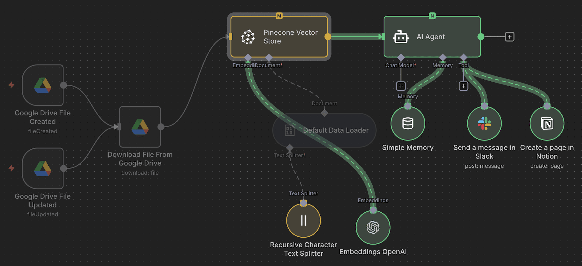The width and height of the screenshot is (582, 266).
Task: Click the lightning trigger icon beside File Created
Action: coord(11,85)
